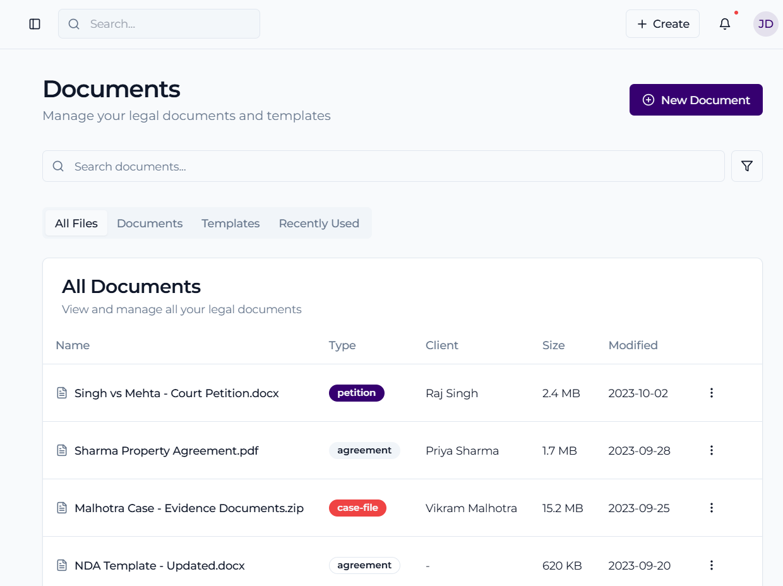Switch to the Templates tab

230,224
